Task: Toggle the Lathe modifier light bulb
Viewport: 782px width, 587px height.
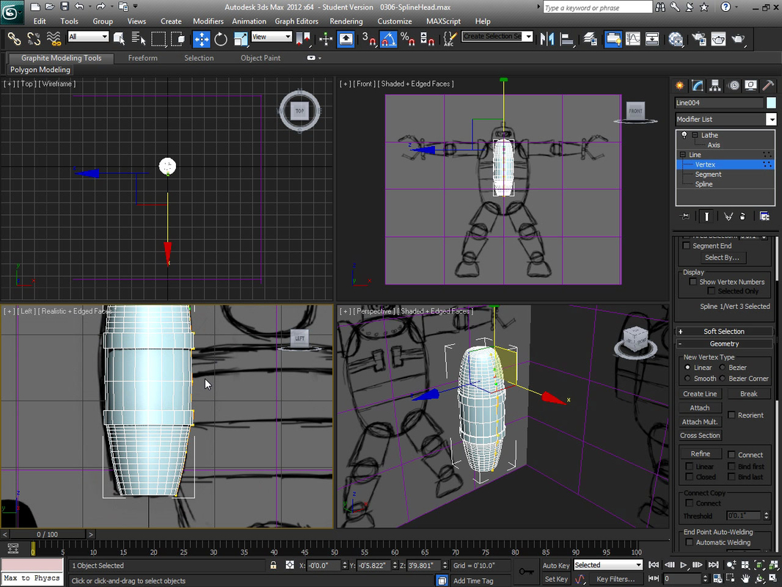Action: (x=684, y=135)
